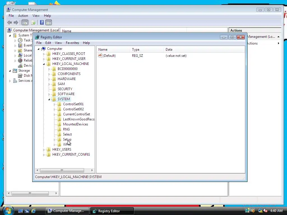Collapse HKEY_LOCAL_MACHINE key

point(44,64)
